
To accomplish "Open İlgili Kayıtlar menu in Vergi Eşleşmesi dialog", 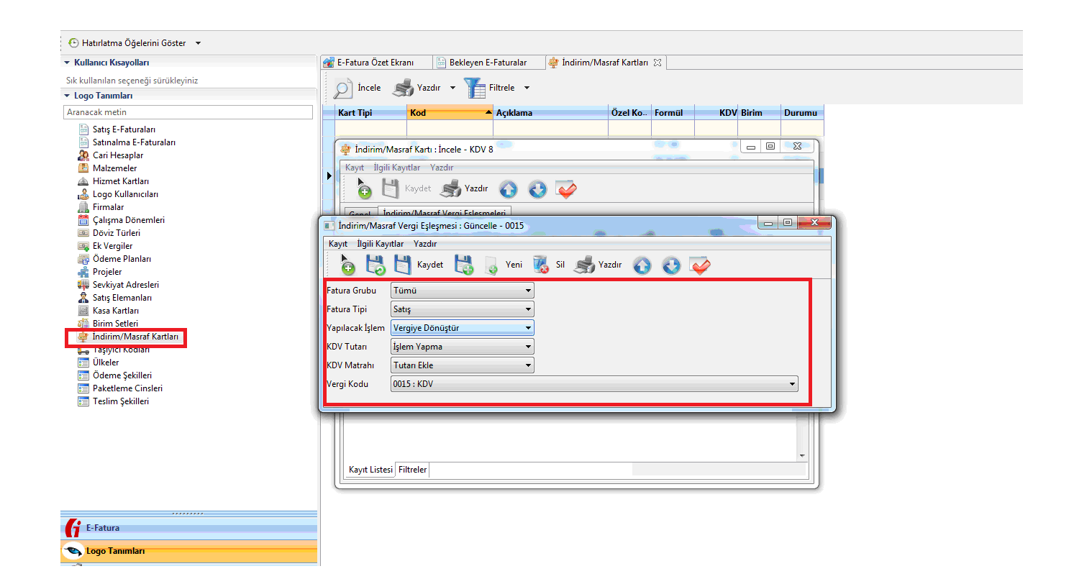I will coord(380,244).
